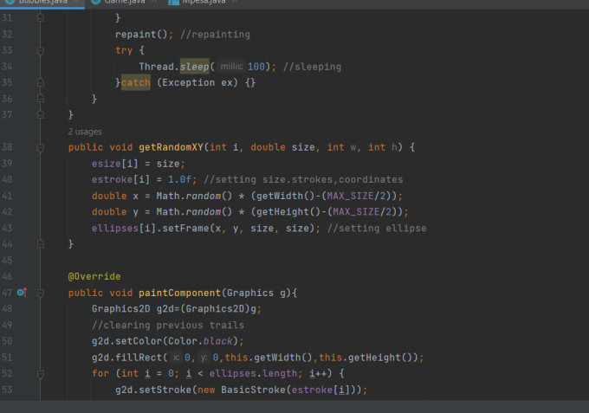This screenshot has height=413, width=589.
Task: Collapse the for loop fold on line 52
Action: (41, 373)
